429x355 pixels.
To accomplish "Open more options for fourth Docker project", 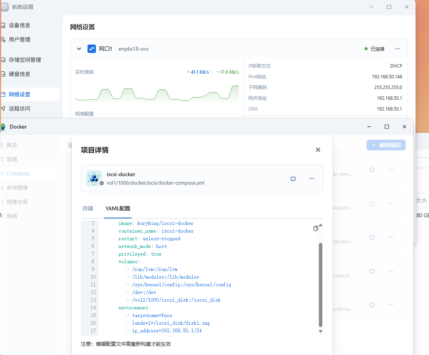I will (x=391, y=271).
